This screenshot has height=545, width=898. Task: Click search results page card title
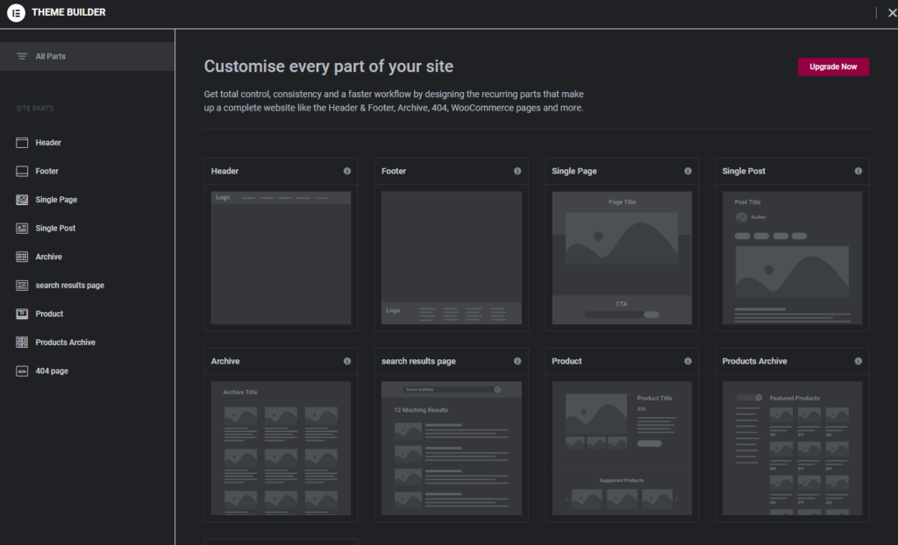[418, 361]
